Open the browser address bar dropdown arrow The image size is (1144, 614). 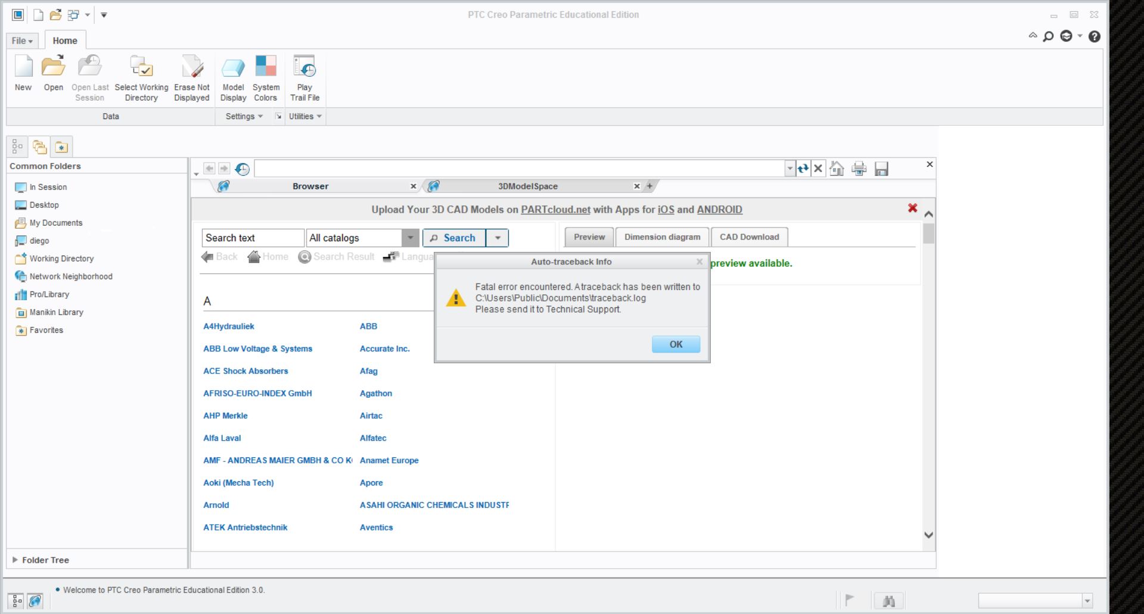[x=789, y=169]
